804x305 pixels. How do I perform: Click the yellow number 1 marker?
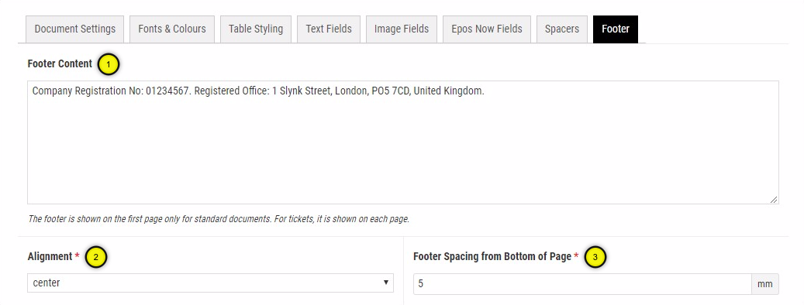[109, 64]
